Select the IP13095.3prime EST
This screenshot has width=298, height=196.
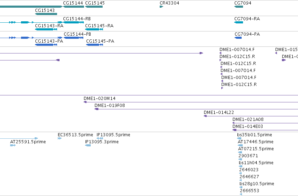(x=88, y=145)
